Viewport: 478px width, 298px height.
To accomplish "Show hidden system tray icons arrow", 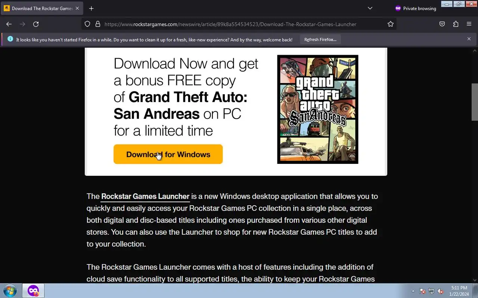I will click(413, 291).
